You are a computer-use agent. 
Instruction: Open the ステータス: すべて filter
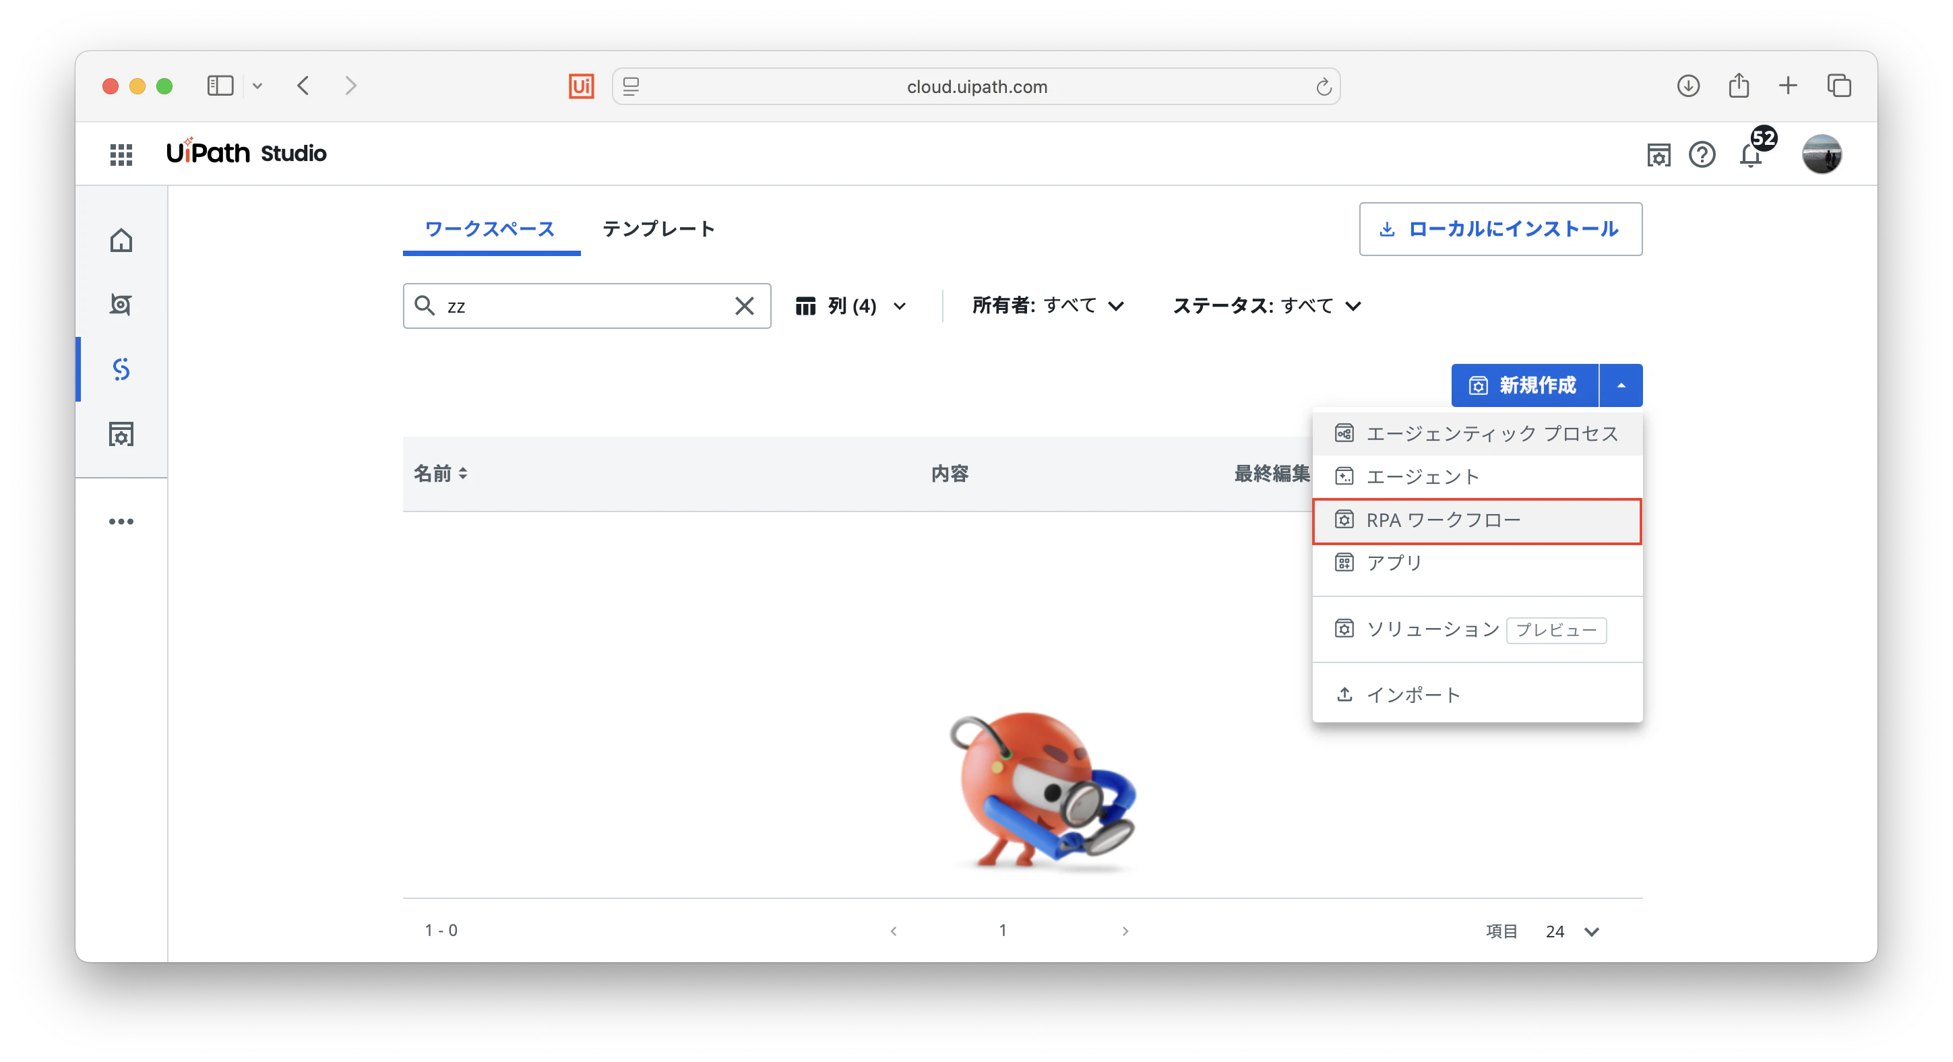click(1266, 305)
